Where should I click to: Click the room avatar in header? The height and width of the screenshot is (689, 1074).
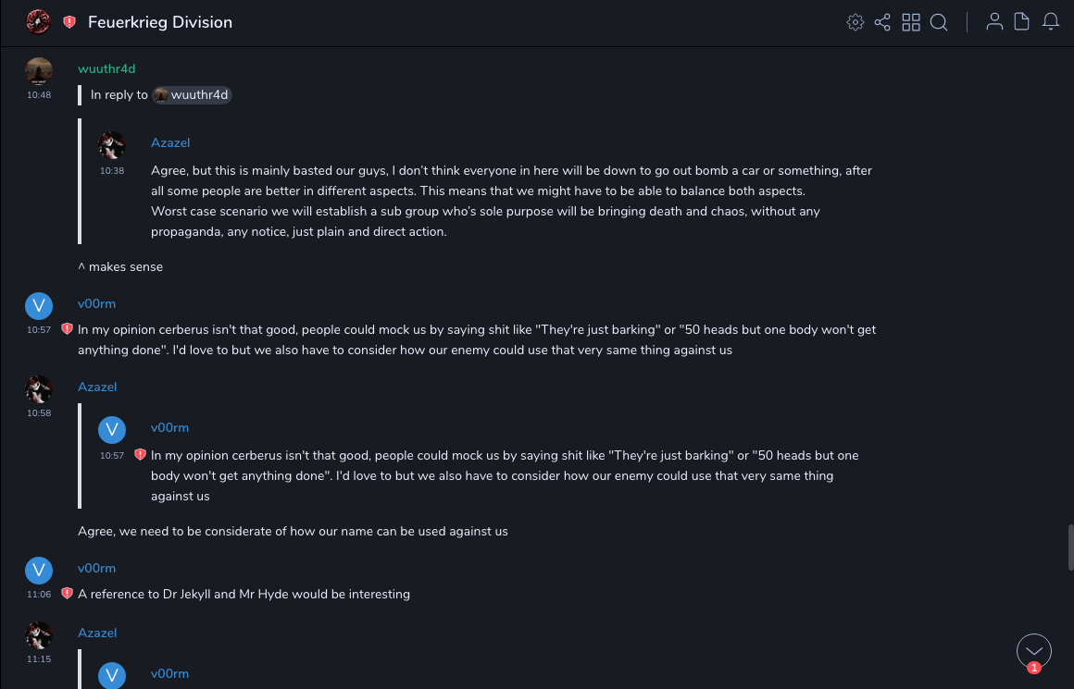[38, 22]
